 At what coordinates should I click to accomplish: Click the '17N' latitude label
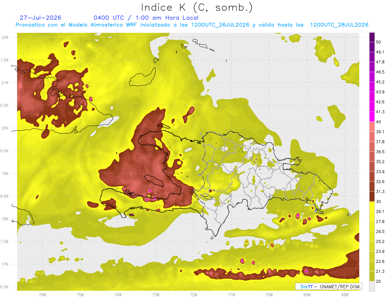pyautogui.click(x=5, y=264)
